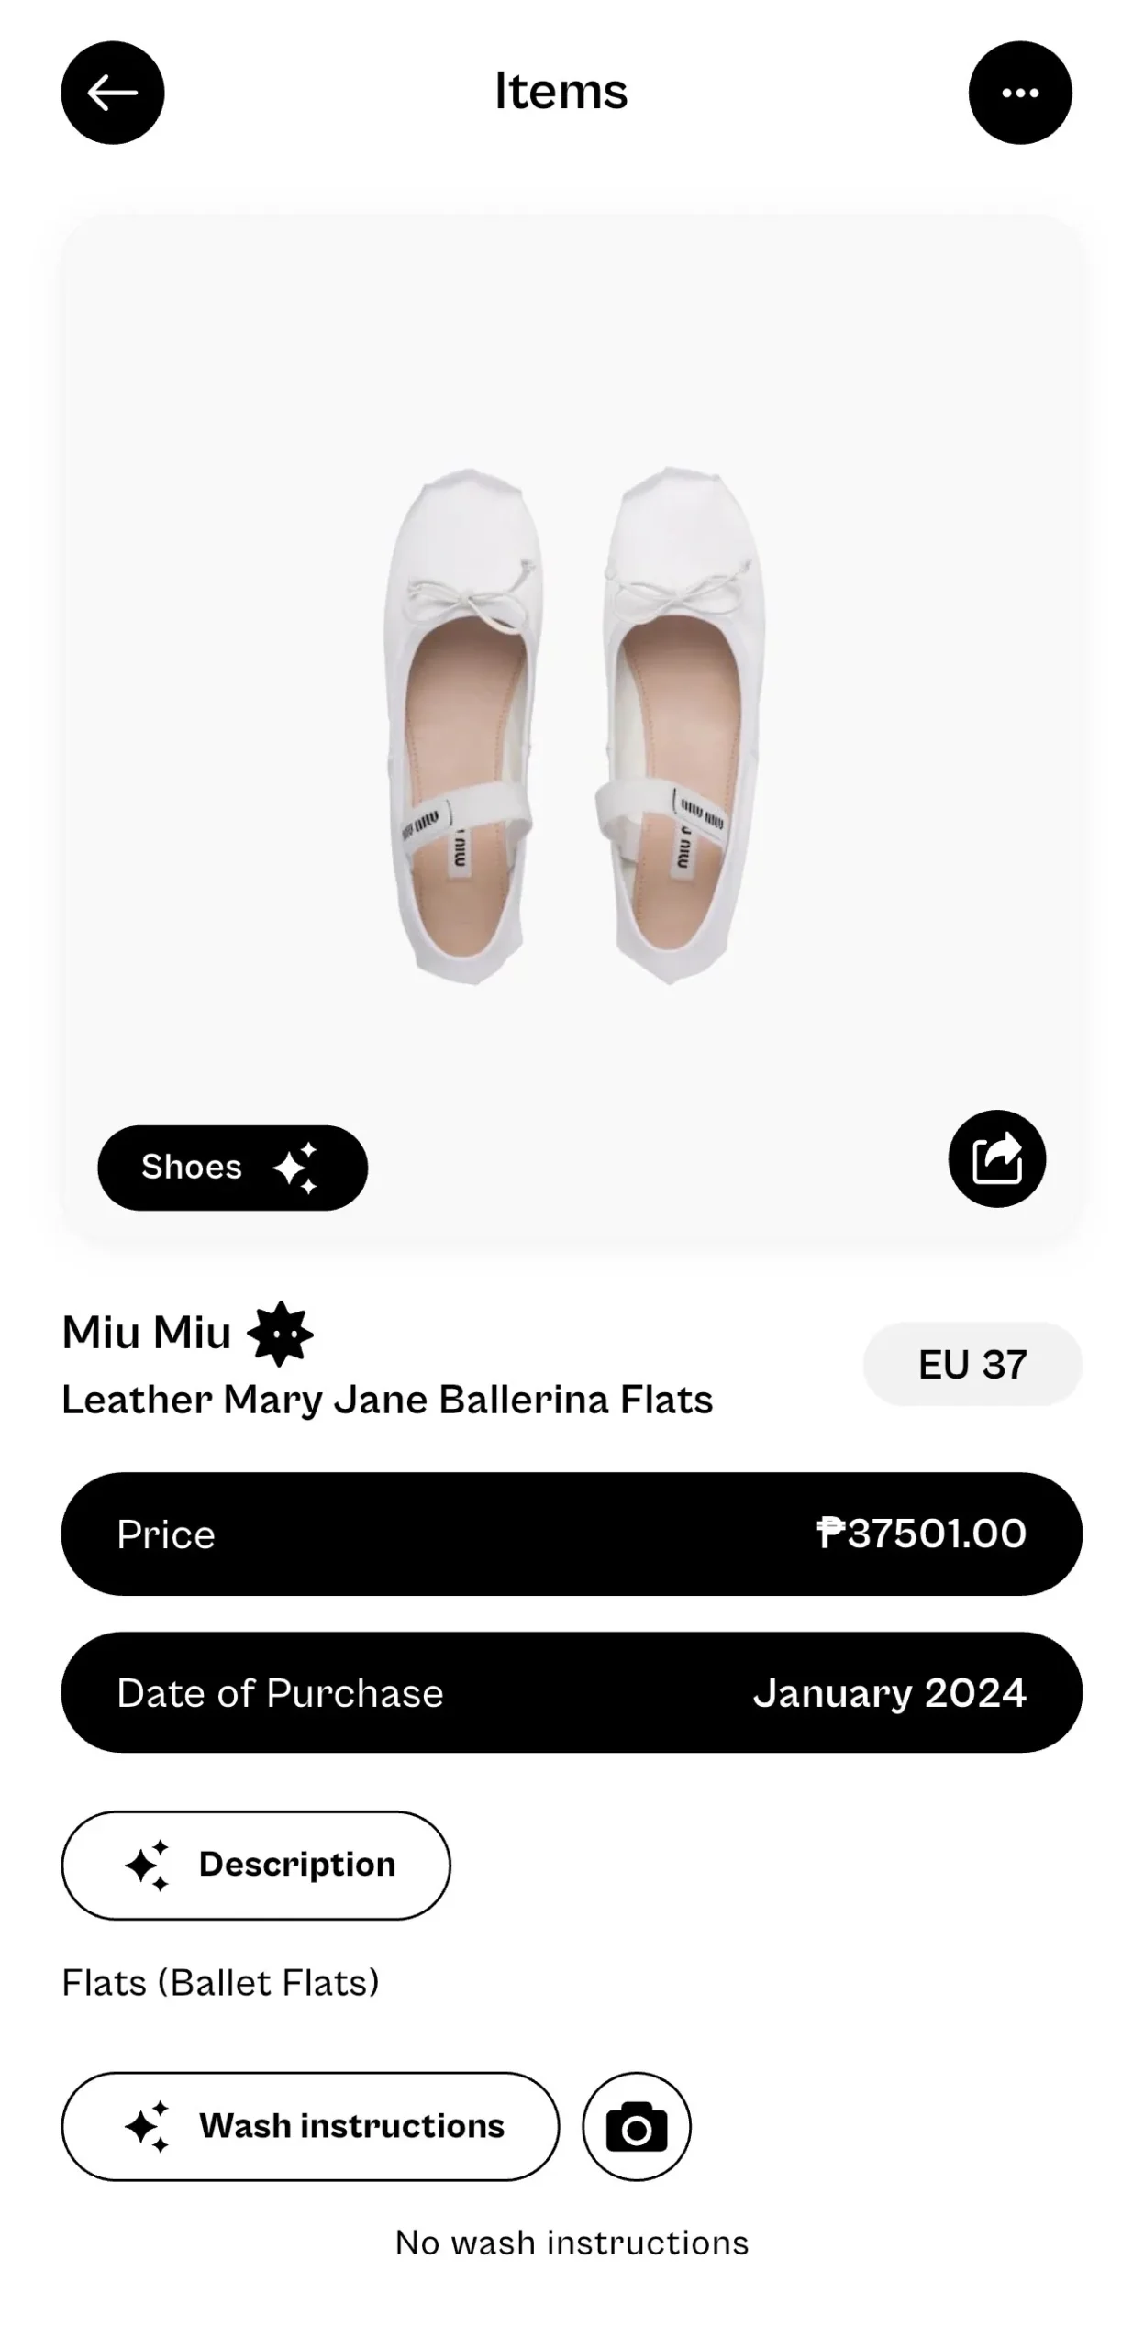1144x2348 pixels.
Task: Select the EU 37 size pill
Action: pos(972,1364)
